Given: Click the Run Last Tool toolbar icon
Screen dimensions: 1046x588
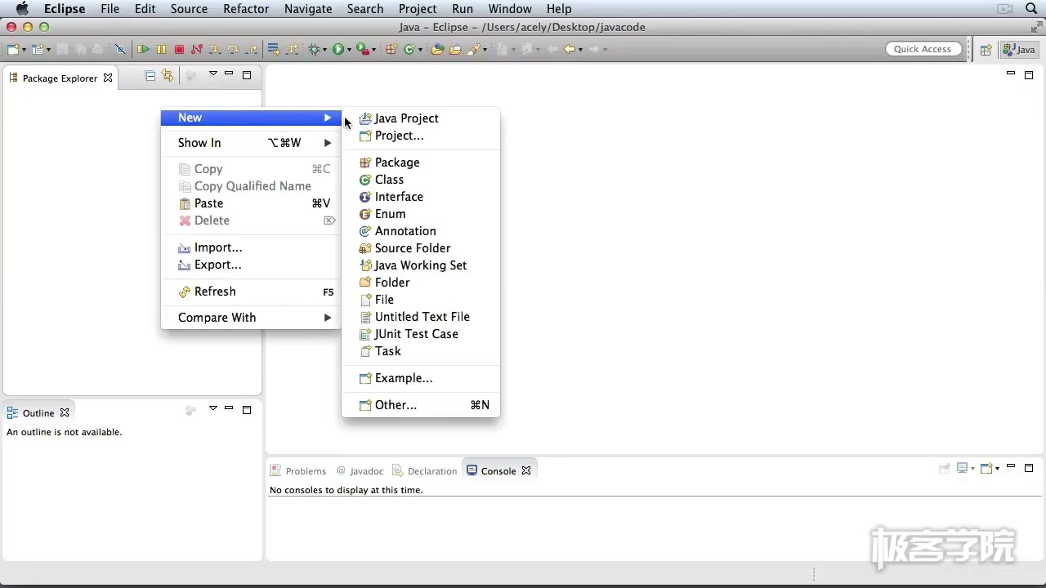Looking at the screenshot, I should 362,49.
